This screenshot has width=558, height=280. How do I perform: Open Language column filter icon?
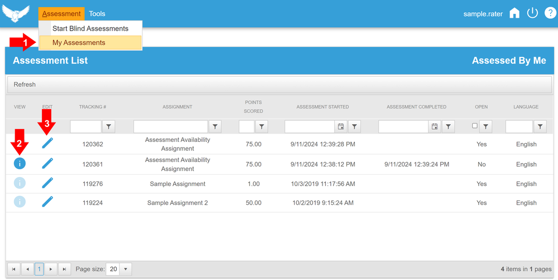pyautogui.click(x=540, y=127)
